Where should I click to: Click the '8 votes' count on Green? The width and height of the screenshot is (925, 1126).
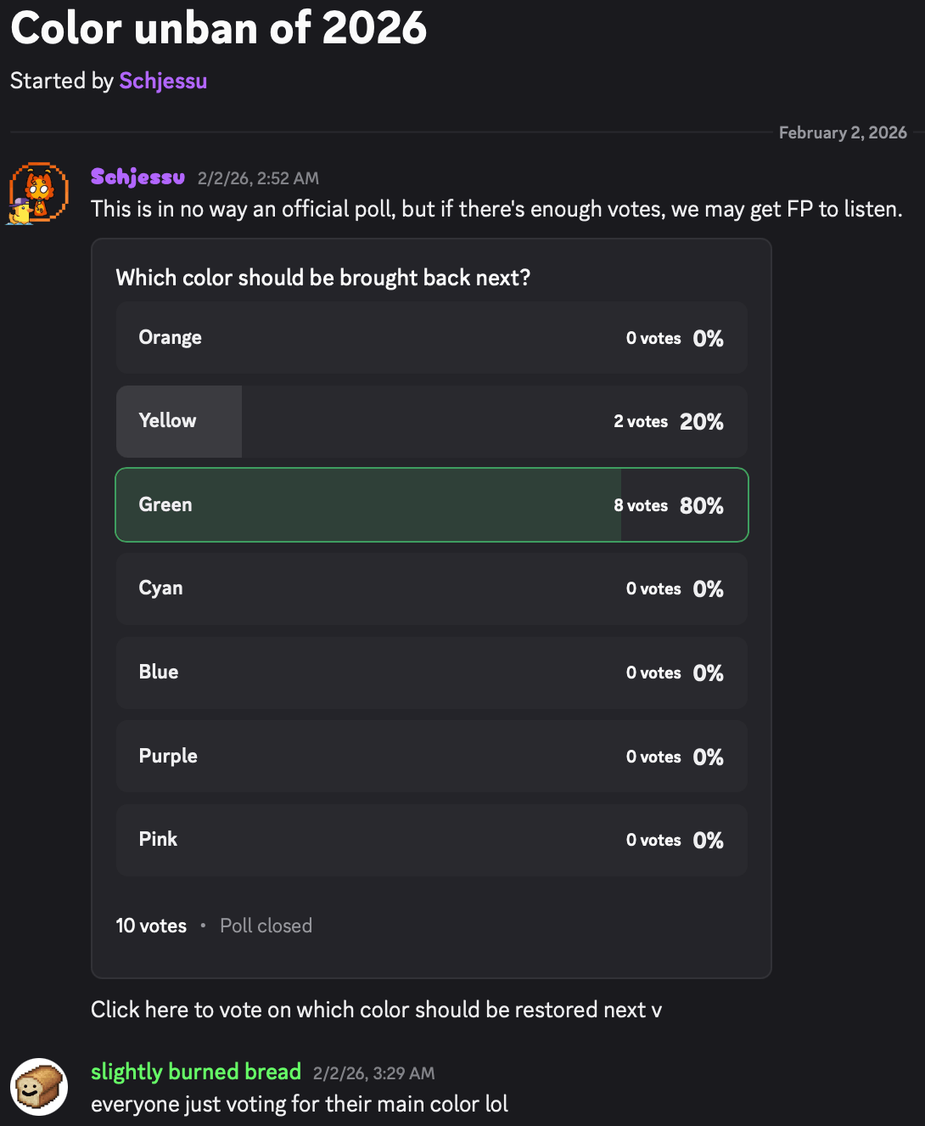click(x=641, y=506)
